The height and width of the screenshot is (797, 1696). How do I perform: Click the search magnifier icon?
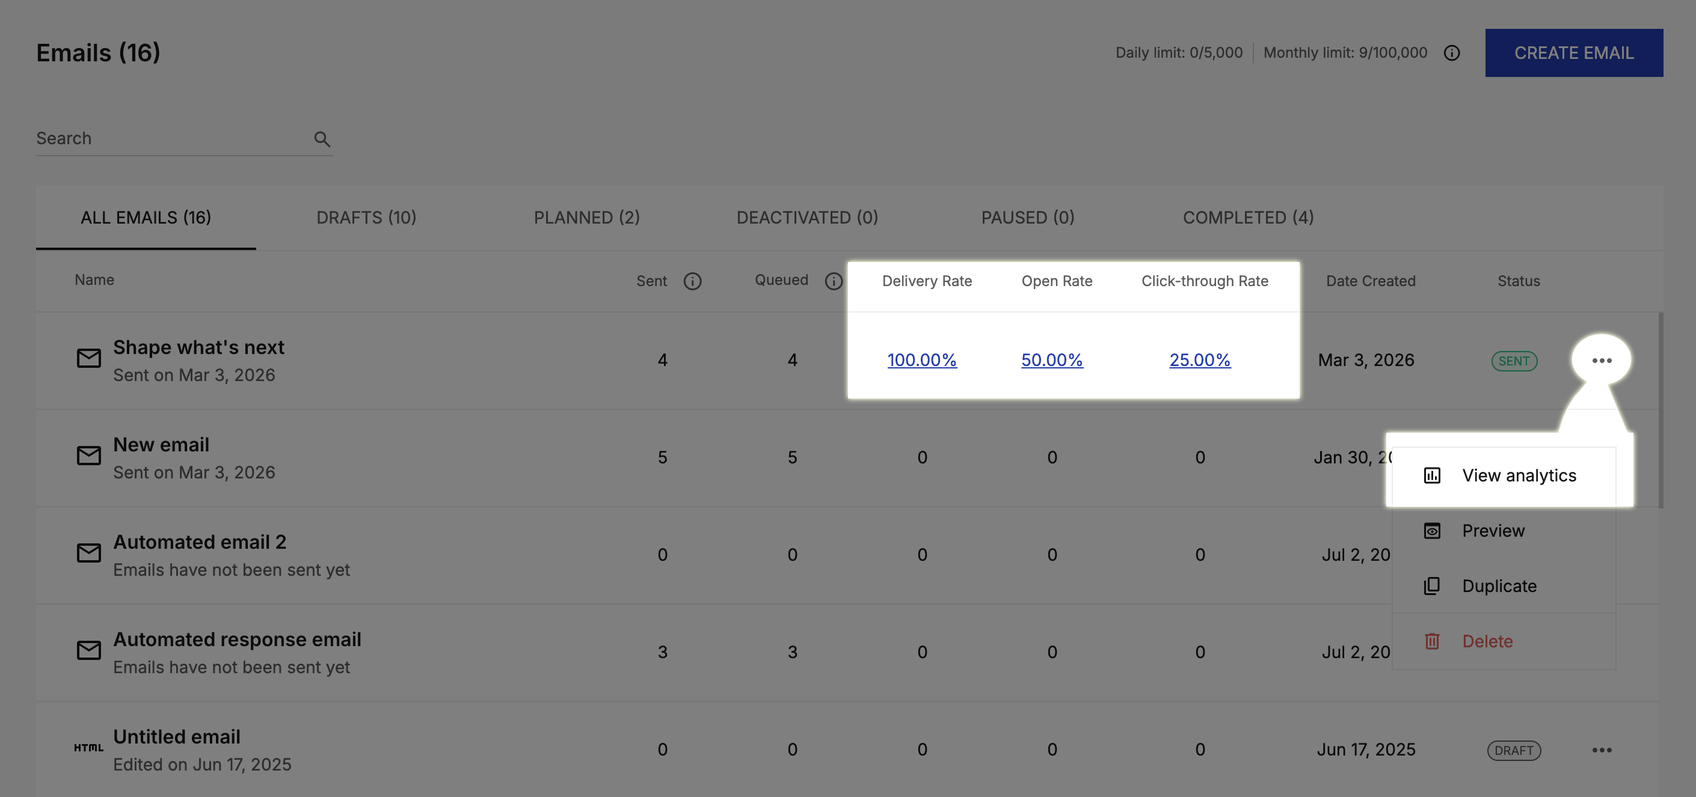[321, 139]
